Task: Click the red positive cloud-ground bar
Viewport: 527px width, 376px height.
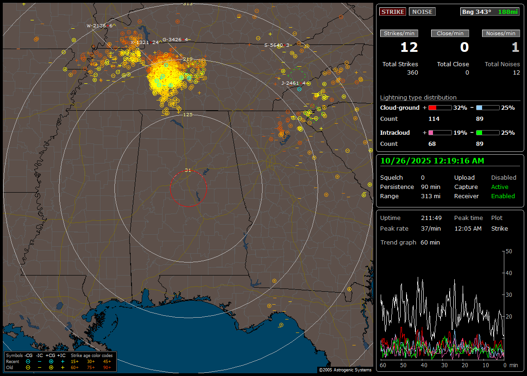Action: click(x=439, y=107)
